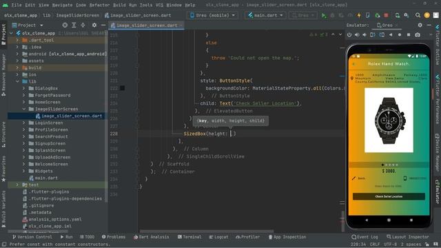Open the Build menu
The width and height of the screenshot is (441, 248).
(x=119, y=5)
